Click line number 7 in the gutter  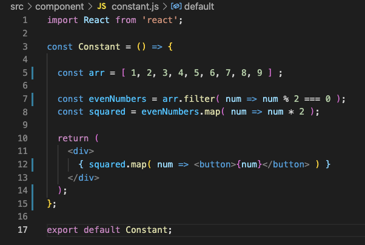[25, 99]
